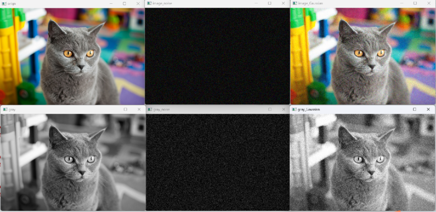Maximize the orign window
The image size is (436, 212).
tap(125, 4)
